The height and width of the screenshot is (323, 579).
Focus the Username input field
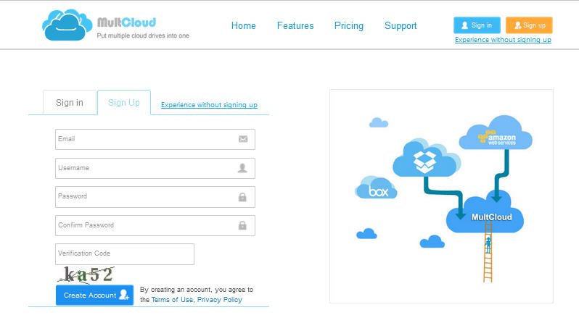[x=155, y=169]
